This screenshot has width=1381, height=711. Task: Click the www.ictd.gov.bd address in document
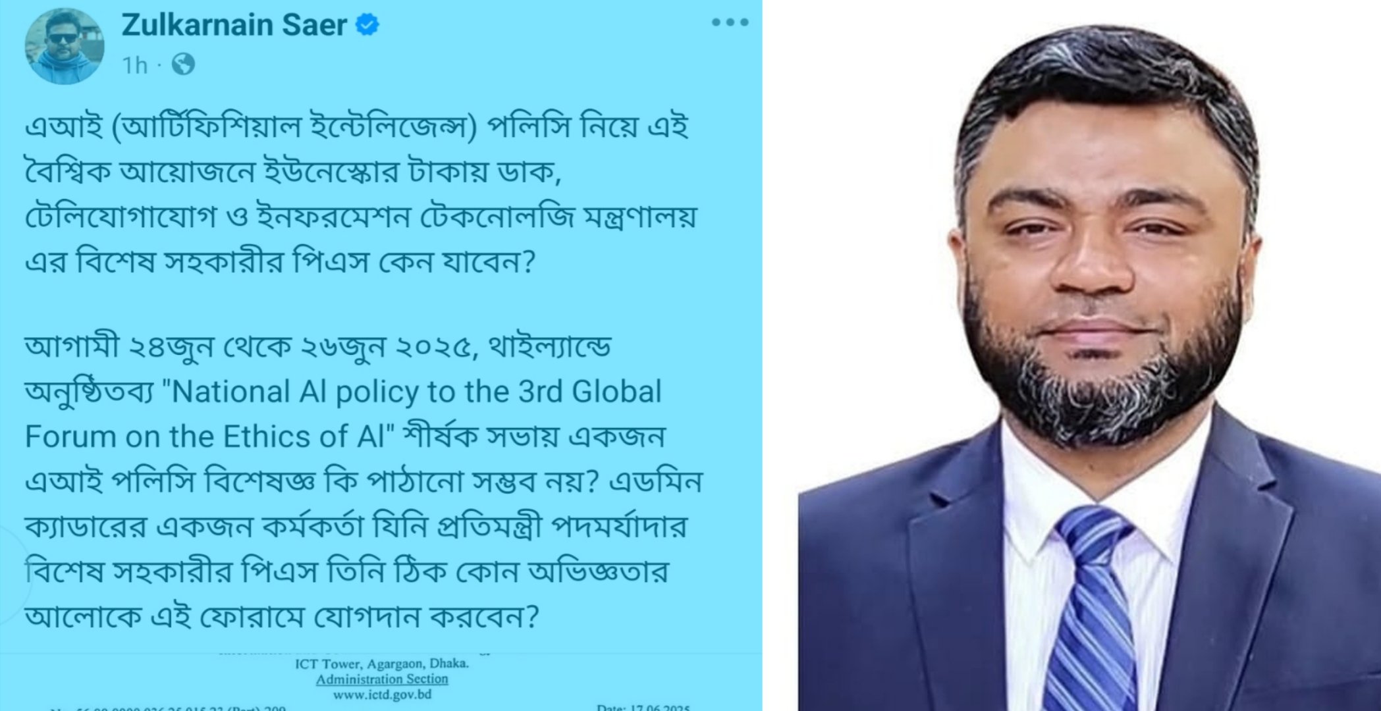pos(382,694)
